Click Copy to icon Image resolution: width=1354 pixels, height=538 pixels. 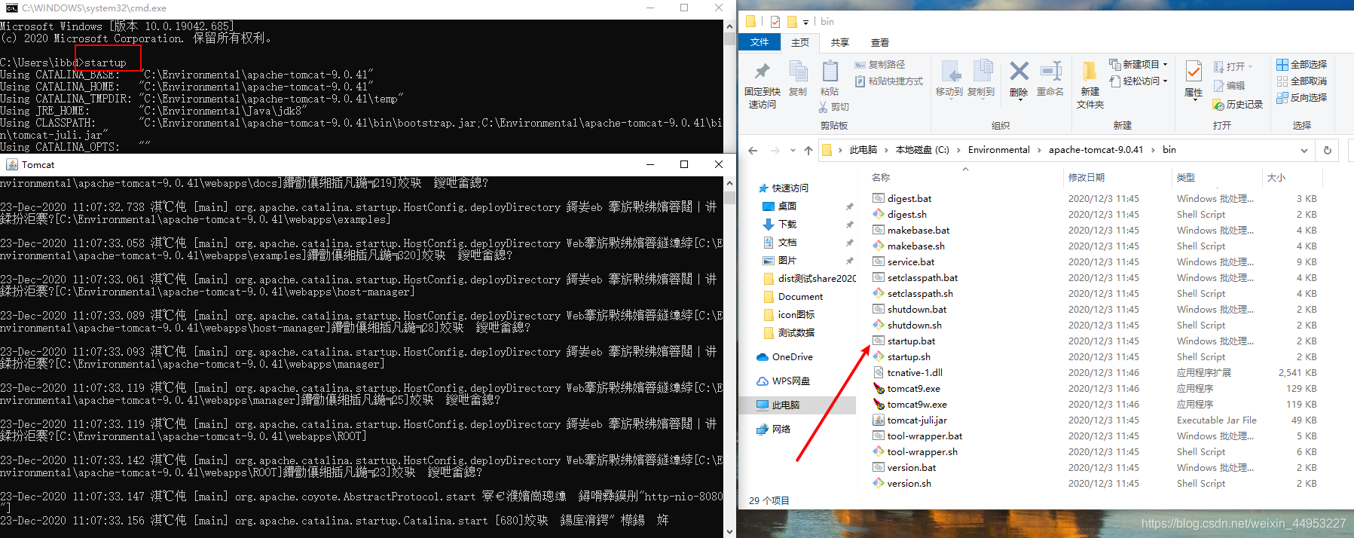click(982, 72)
